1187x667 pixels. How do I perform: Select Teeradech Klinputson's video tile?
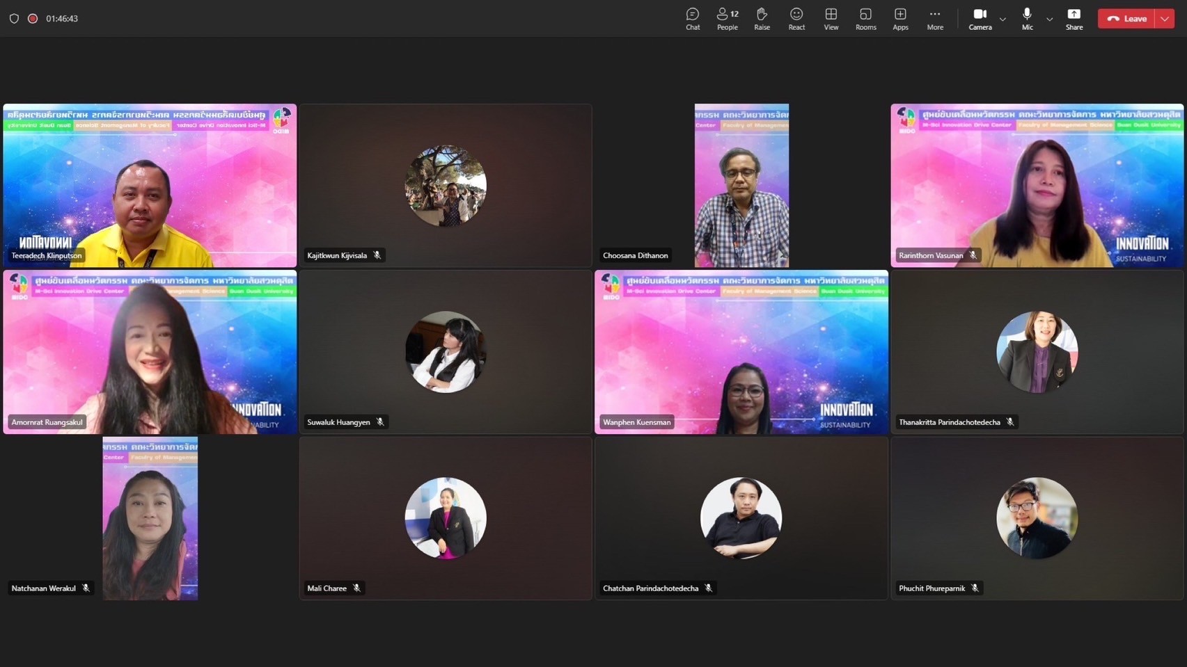coord(150,186)
